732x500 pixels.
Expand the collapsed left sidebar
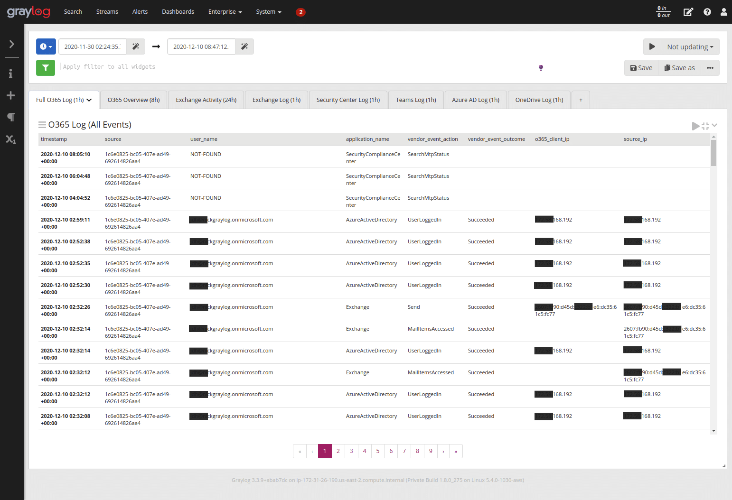[x=11, y=44]
